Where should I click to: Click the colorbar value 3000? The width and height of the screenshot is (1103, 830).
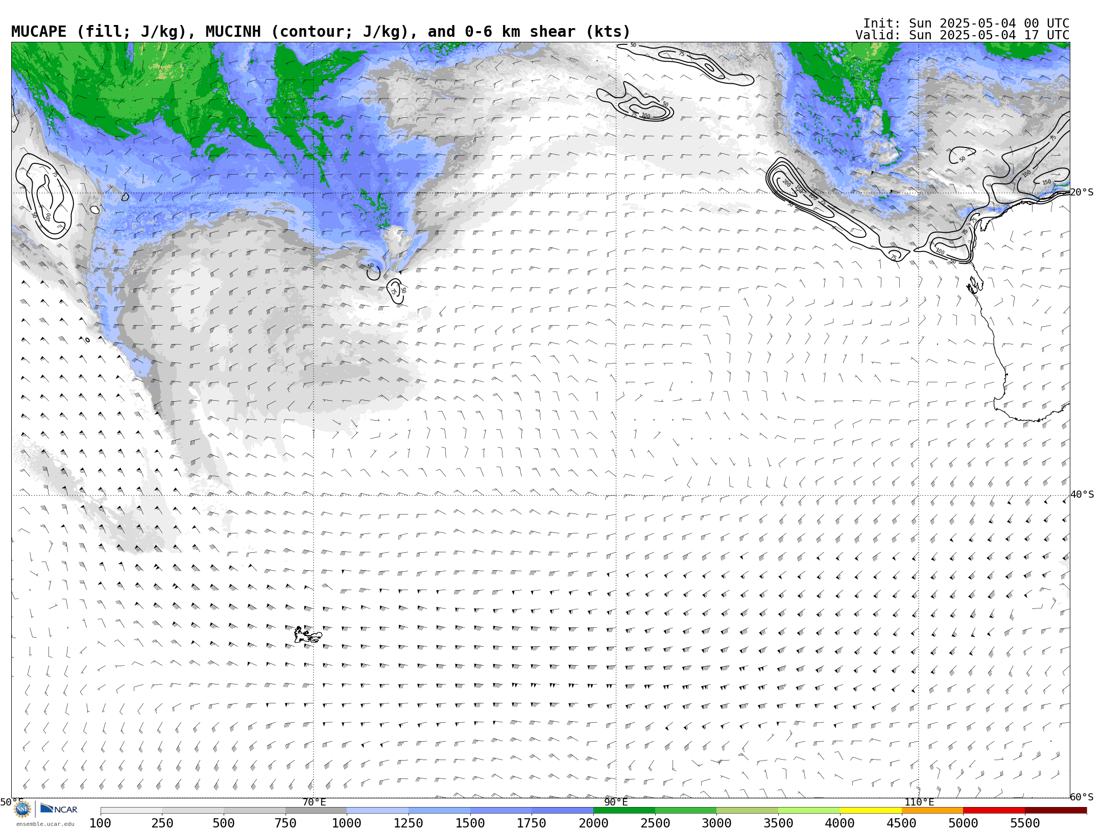(716, 823)
